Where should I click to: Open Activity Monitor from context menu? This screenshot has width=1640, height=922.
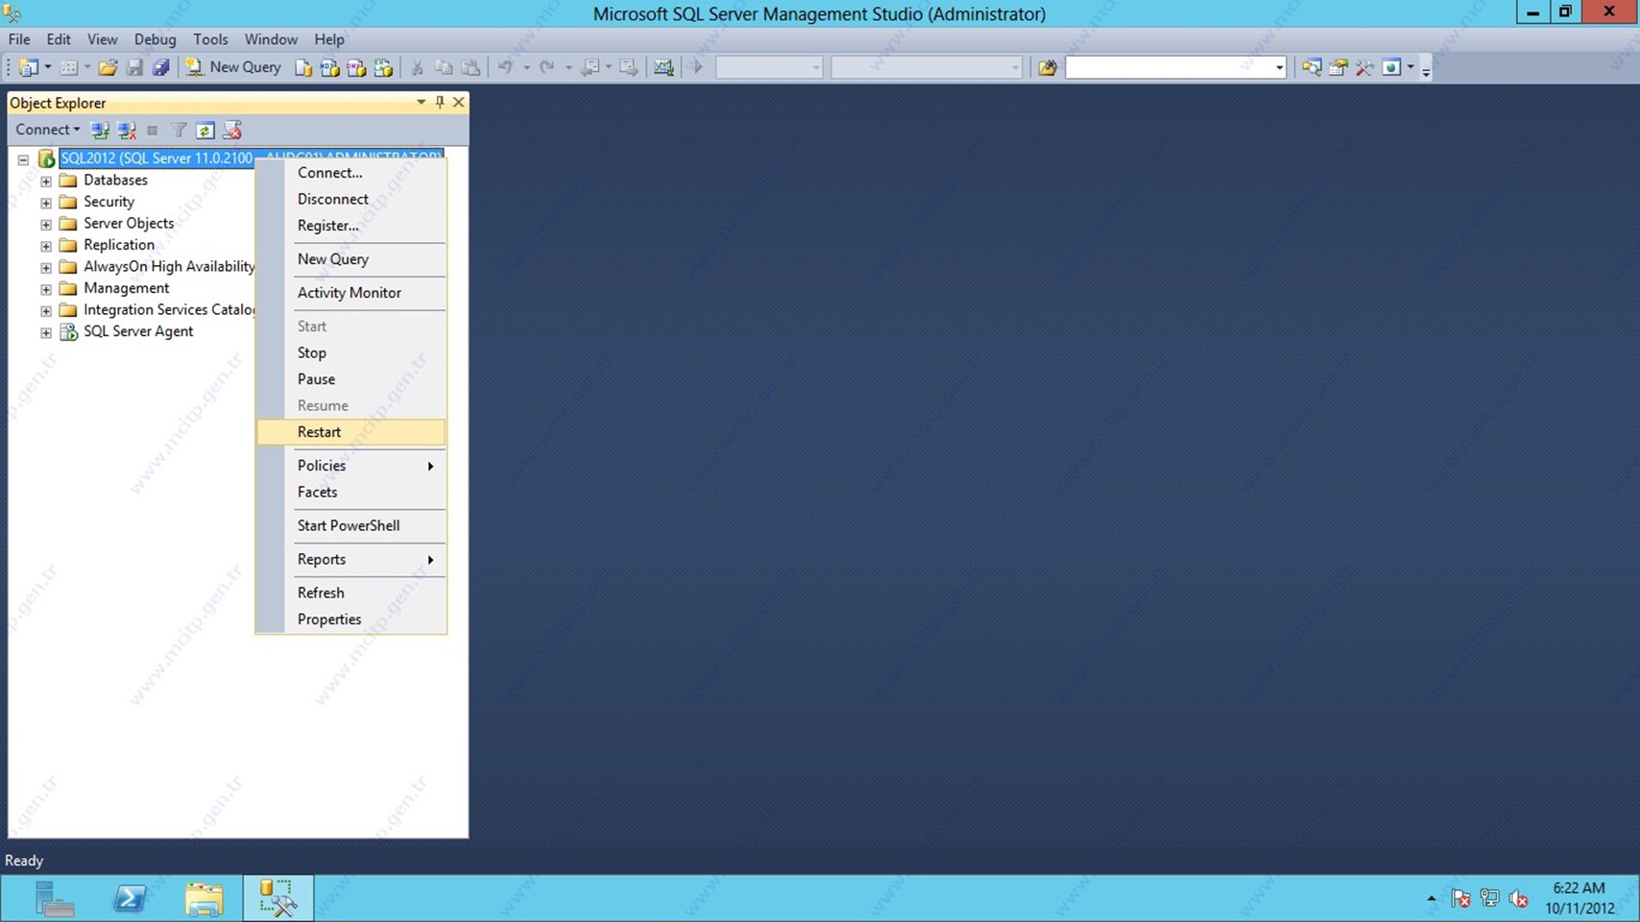(x=351, y=293)
